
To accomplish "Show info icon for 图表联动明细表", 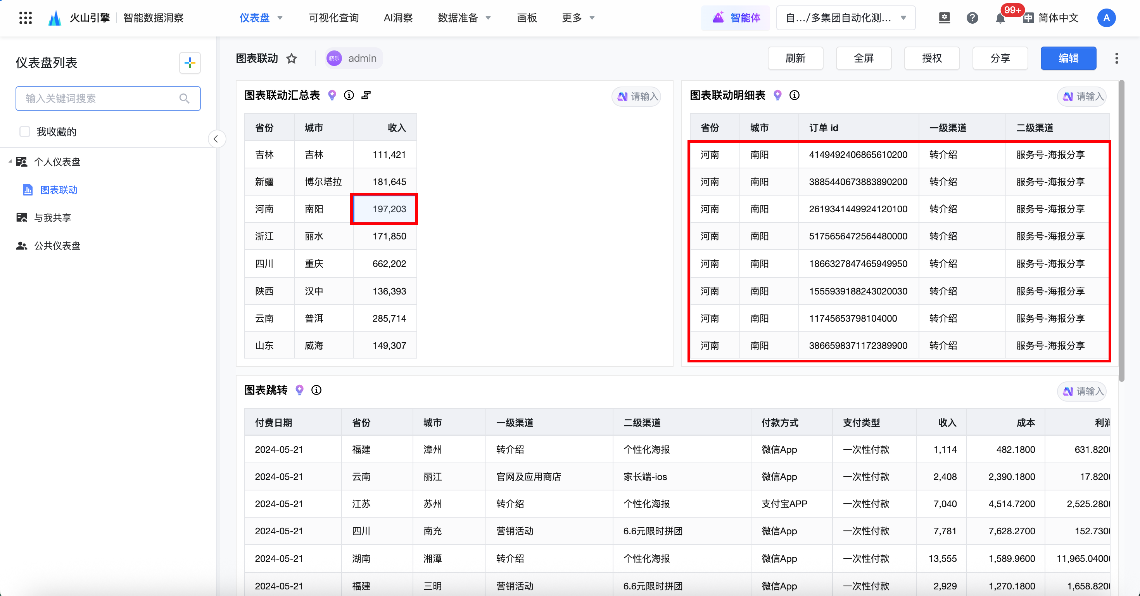I will coord(795,95).
